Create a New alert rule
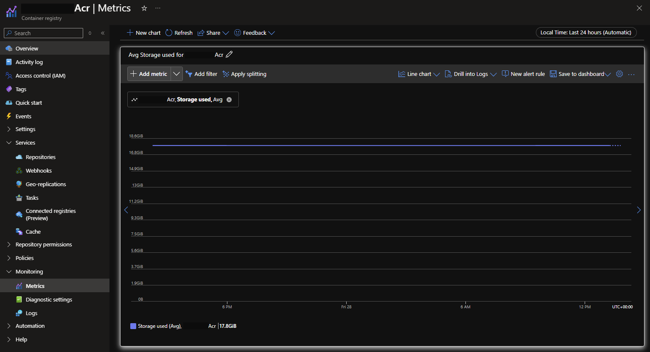650x352 pixels. coord(523,74)
